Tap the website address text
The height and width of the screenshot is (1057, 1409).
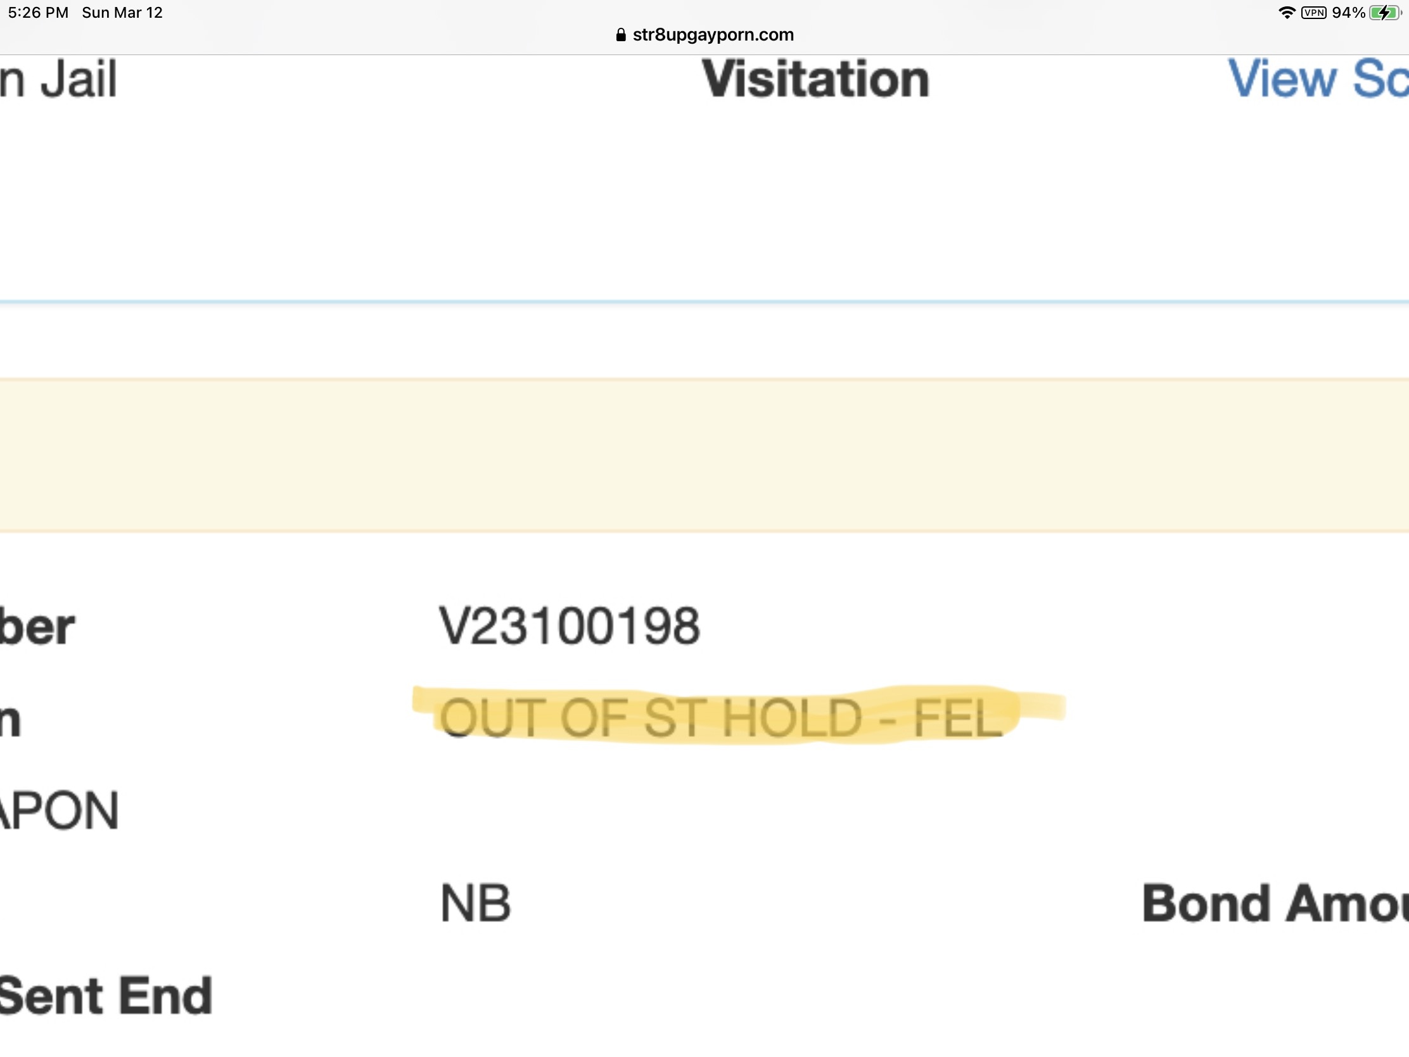point(713,35)
